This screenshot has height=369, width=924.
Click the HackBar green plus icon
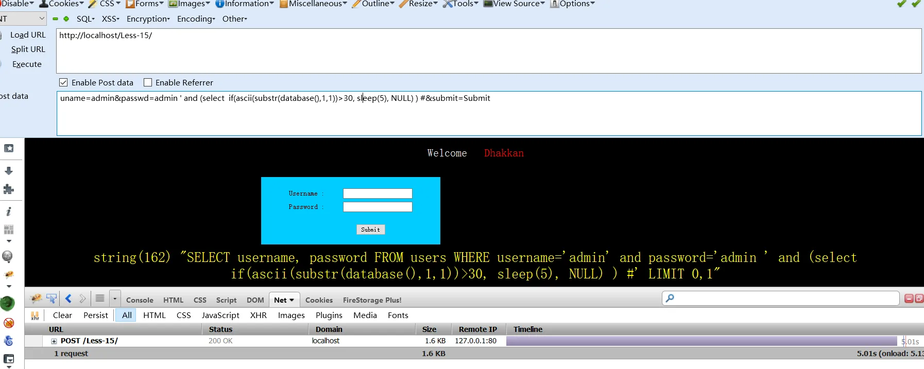pyautogui.click(x=66, y=19)
